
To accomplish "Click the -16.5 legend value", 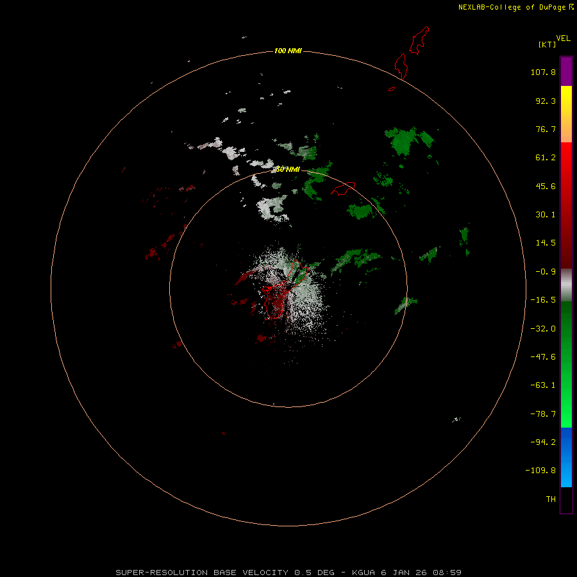I will pos(543,300).
